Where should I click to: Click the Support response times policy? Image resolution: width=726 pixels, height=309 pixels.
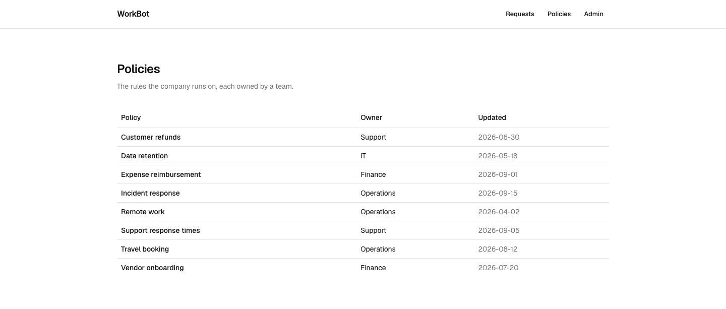[x=160, y=230]
